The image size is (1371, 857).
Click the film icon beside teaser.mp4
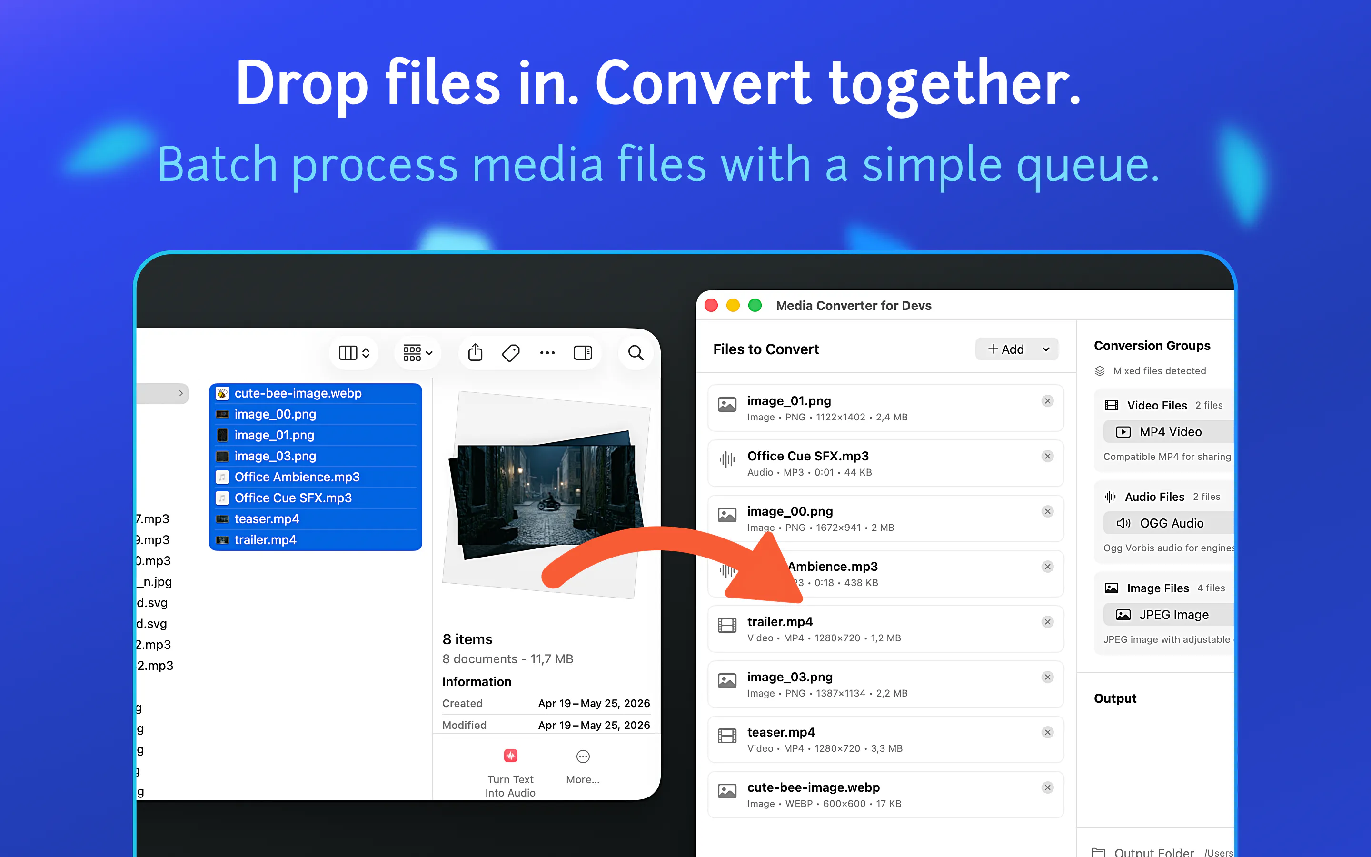[727, 736]
